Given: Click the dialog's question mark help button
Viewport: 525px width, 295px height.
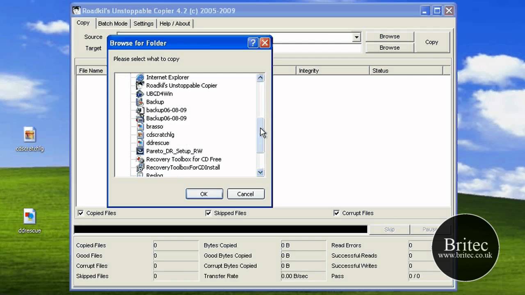Looking at the screenshot, I should [253, 43].
